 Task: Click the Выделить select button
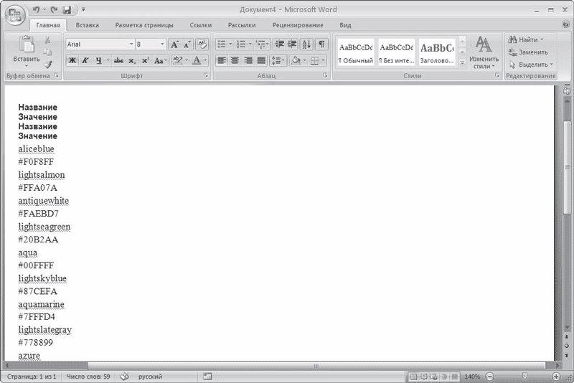(x=531, y=65)
